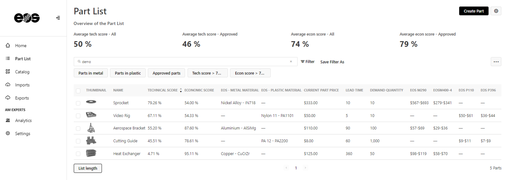Clear the search field with X icon
The width and height of the screenshot is (507, 180).
[291, 62]
